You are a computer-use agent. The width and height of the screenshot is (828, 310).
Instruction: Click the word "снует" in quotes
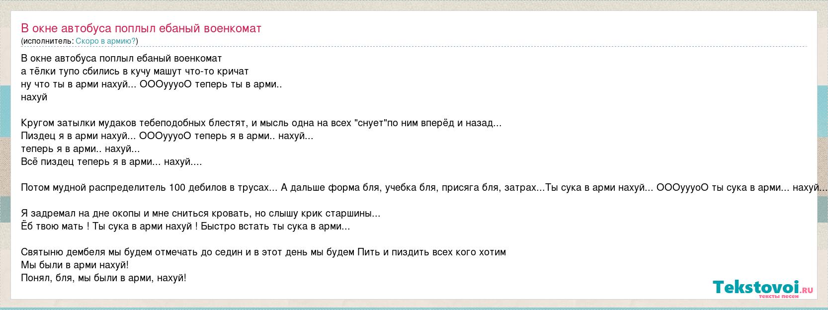click(x=371, y=123)
